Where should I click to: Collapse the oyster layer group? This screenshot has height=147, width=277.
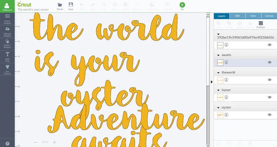(218, 108)
